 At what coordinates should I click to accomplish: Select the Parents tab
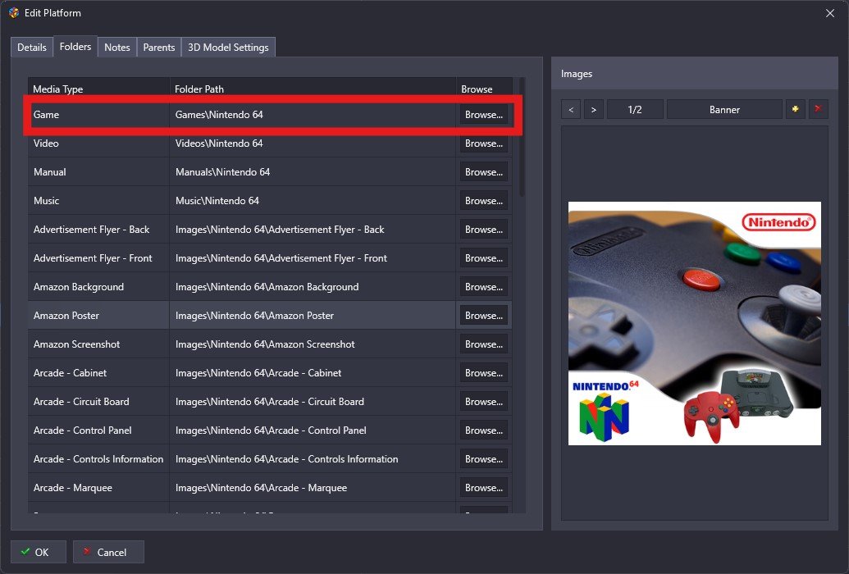tap(158, 47)
